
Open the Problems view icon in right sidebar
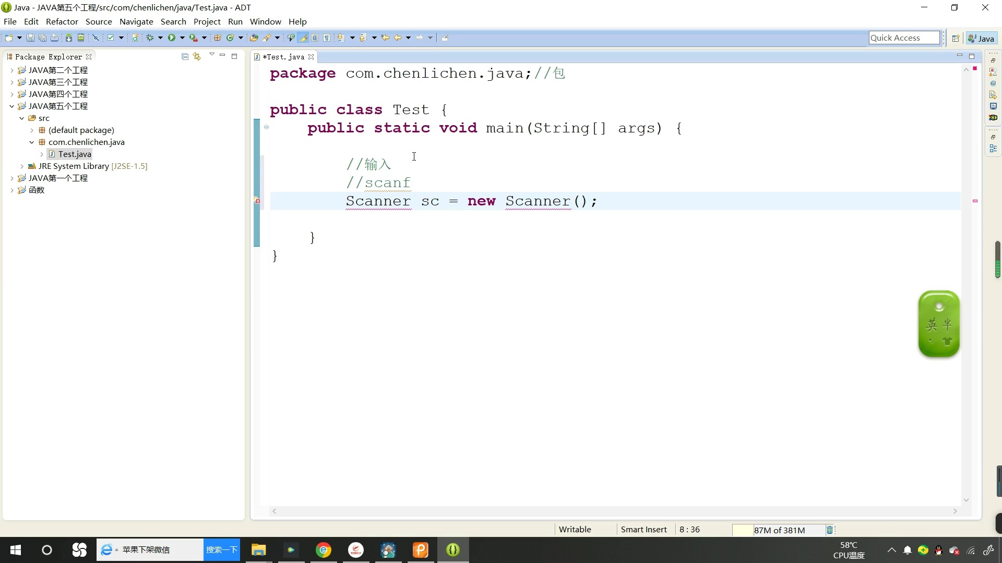tap(993, 72)
